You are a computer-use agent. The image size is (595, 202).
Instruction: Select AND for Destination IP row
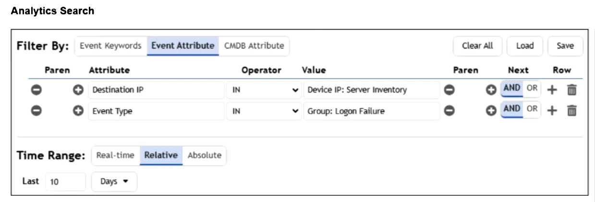(x=512, y=89)
